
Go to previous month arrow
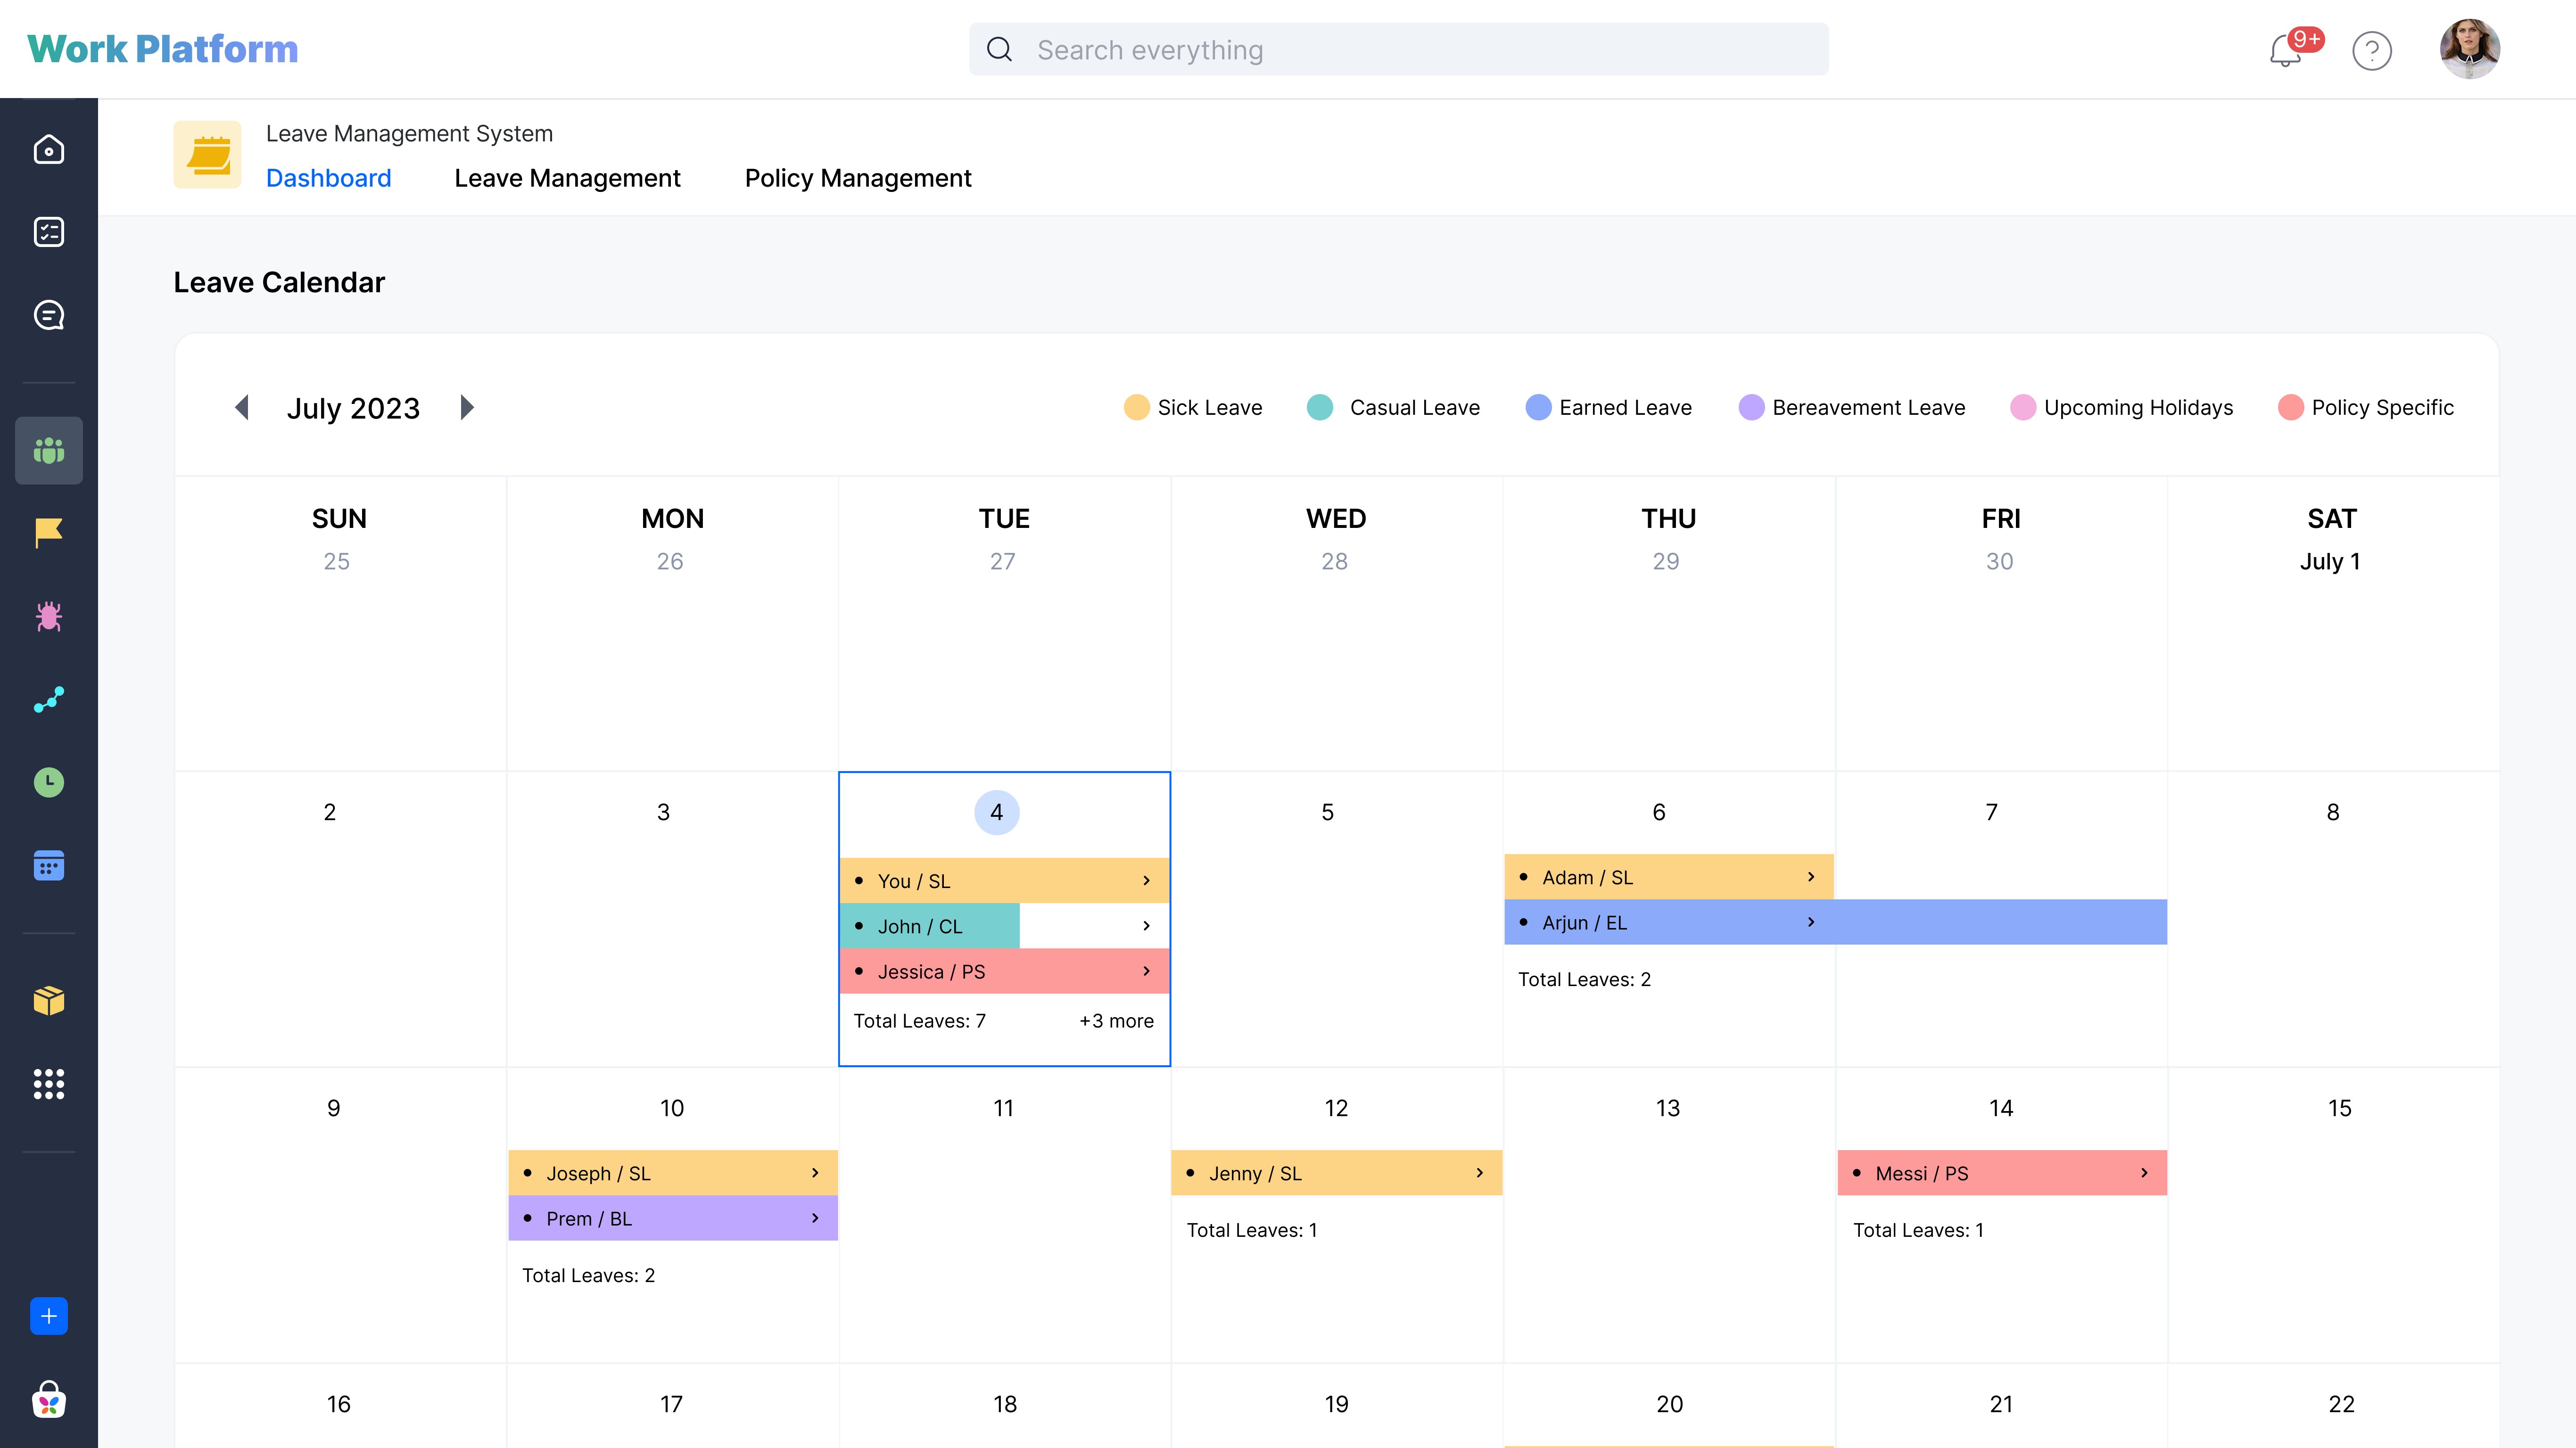click(241, 407)
